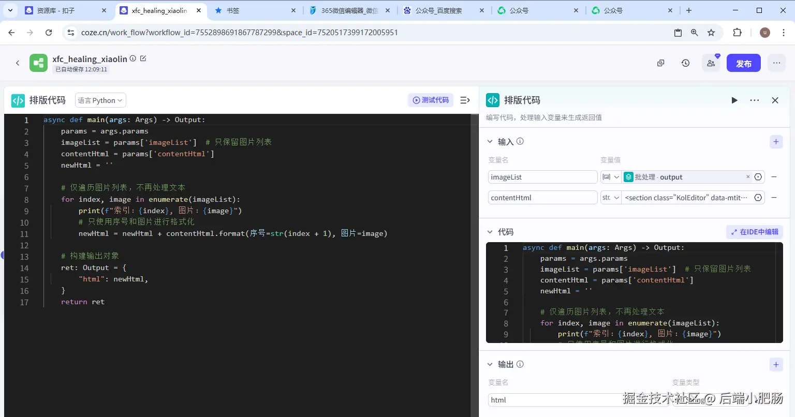Switch to the 365微信编辑器 browser tab
Screen dimensions: 795x417
[349, 10]
